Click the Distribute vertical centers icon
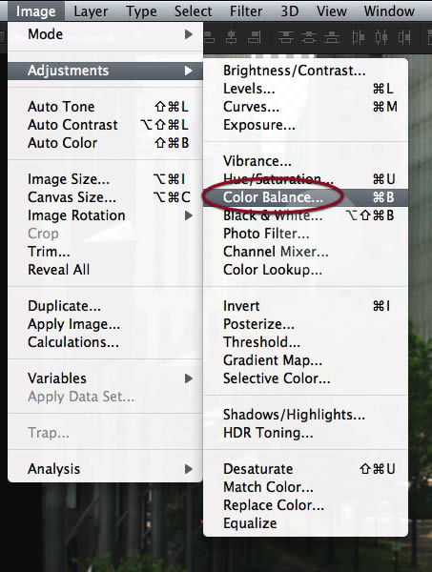Viewport: 432px width, 572px height. click(309, 37)
